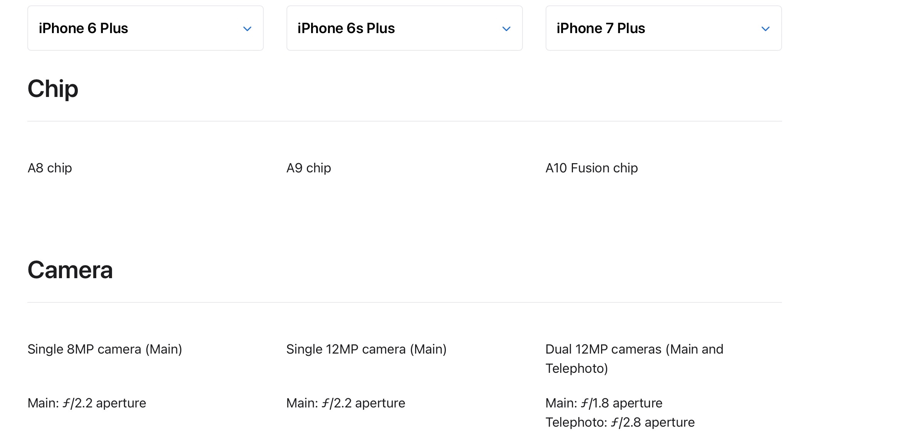
Task: Click the chevron arrow beside iPhone 7 Plus
Action: [x=765, y=29]
